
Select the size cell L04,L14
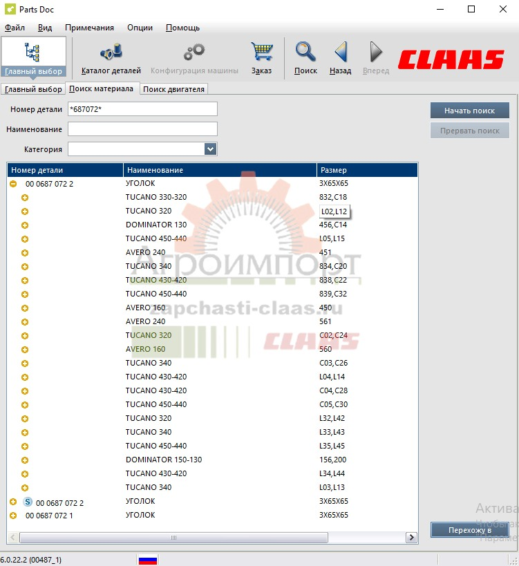tap(332, 377)
